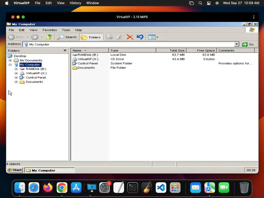Click the Forward navigation arrow button
This screenshot has height=198, width=264.
click(35, 37)
